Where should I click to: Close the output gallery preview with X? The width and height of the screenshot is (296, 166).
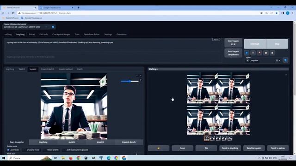[x=286, y=75]
